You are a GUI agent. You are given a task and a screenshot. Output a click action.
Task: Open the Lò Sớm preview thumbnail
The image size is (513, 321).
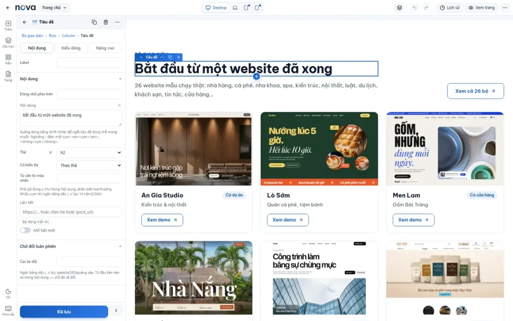coord(319,149)
